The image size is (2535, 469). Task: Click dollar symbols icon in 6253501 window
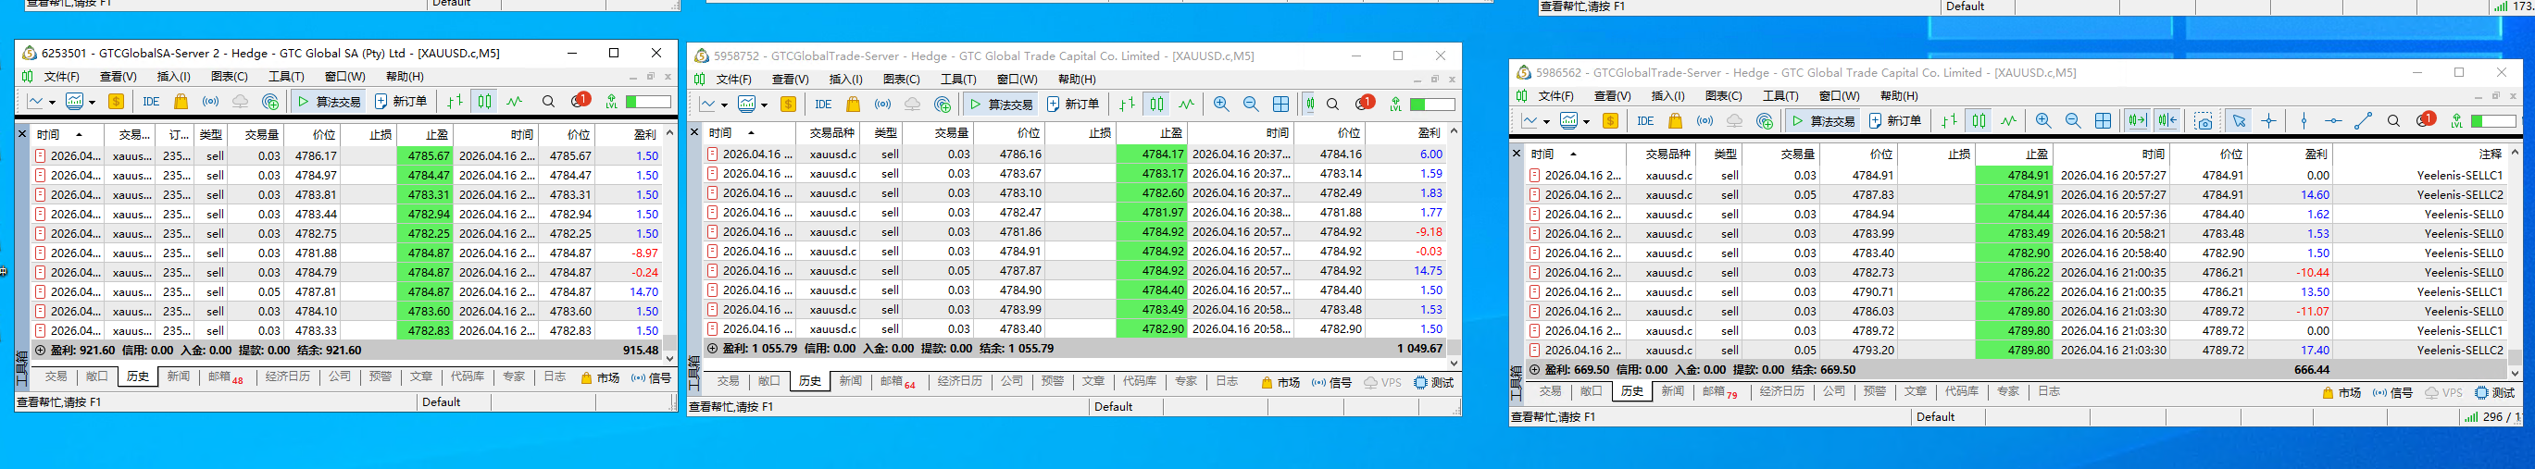coord(116,101)
